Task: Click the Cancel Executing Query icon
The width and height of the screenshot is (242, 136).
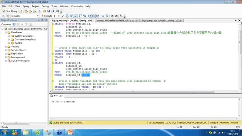Action: [59, 16]
